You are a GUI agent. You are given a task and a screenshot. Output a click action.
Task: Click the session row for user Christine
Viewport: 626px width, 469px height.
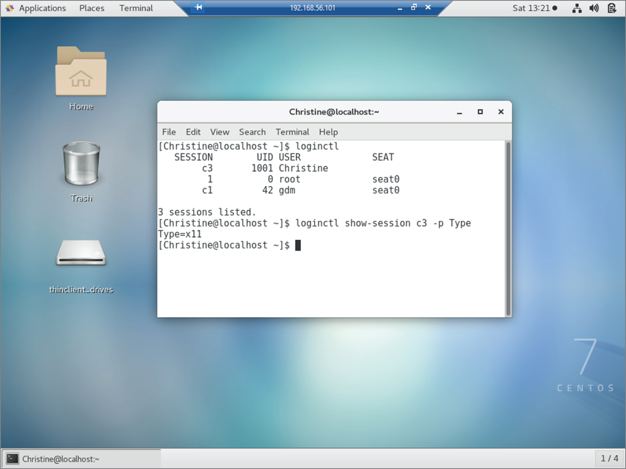pyautogui.click(x=265, y=168)
